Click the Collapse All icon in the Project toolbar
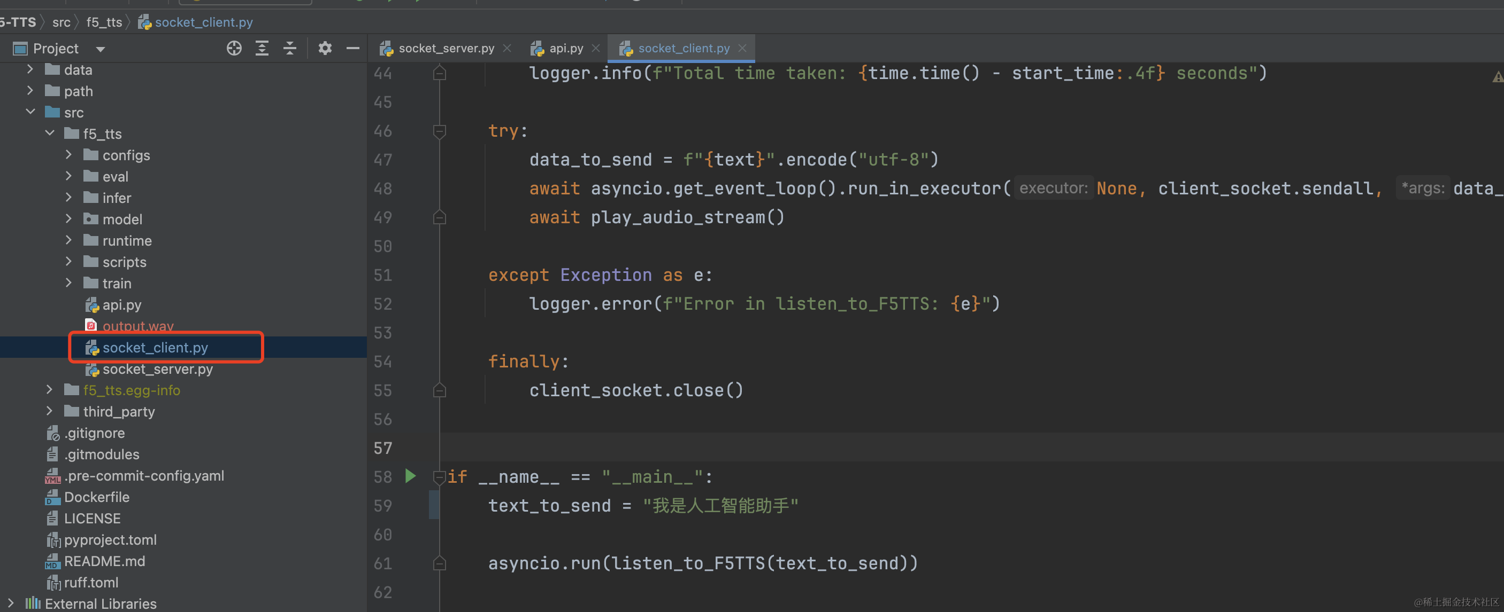1504x612 pixels. pyautogui.click(x=289, y=49)
